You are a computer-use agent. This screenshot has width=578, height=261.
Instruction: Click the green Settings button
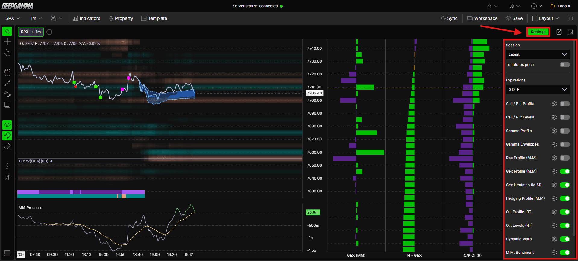click(538, 32)
